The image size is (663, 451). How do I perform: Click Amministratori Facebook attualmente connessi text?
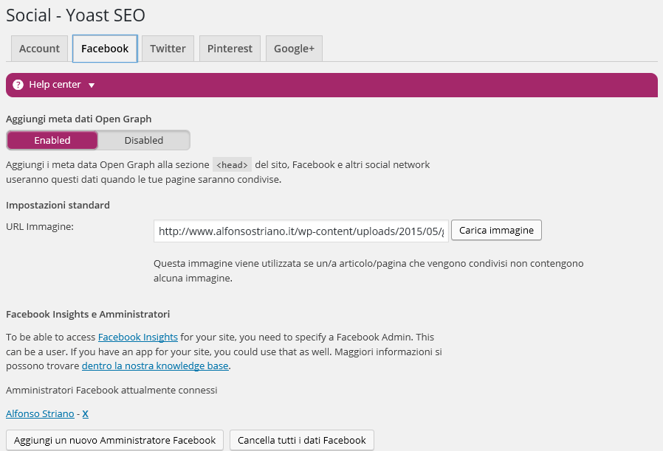click(111, 391)
